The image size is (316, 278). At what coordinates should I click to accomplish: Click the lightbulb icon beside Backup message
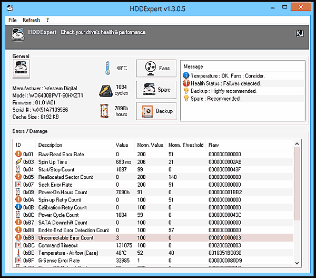(186, 91)
